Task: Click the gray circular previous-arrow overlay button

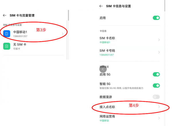Action: [103, 69]
